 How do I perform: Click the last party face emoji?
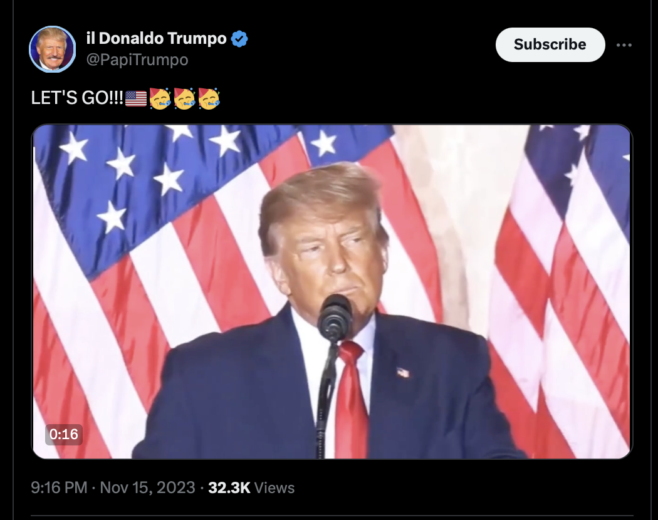pos(209,98)
